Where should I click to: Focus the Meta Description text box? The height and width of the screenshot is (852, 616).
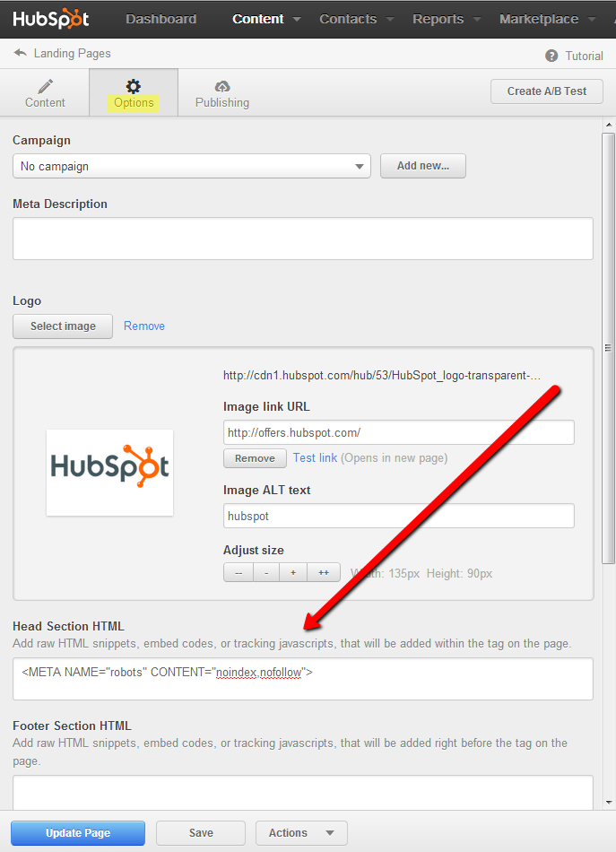302,239
